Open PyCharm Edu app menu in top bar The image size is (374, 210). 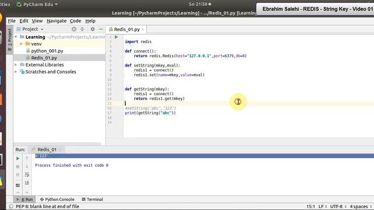click(x=37, y=4)
